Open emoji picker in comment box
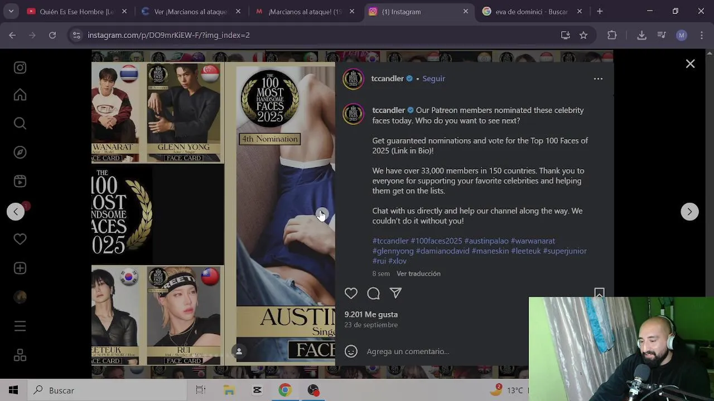This screenshot has width=714, height=401. click(x=351, y=351)
